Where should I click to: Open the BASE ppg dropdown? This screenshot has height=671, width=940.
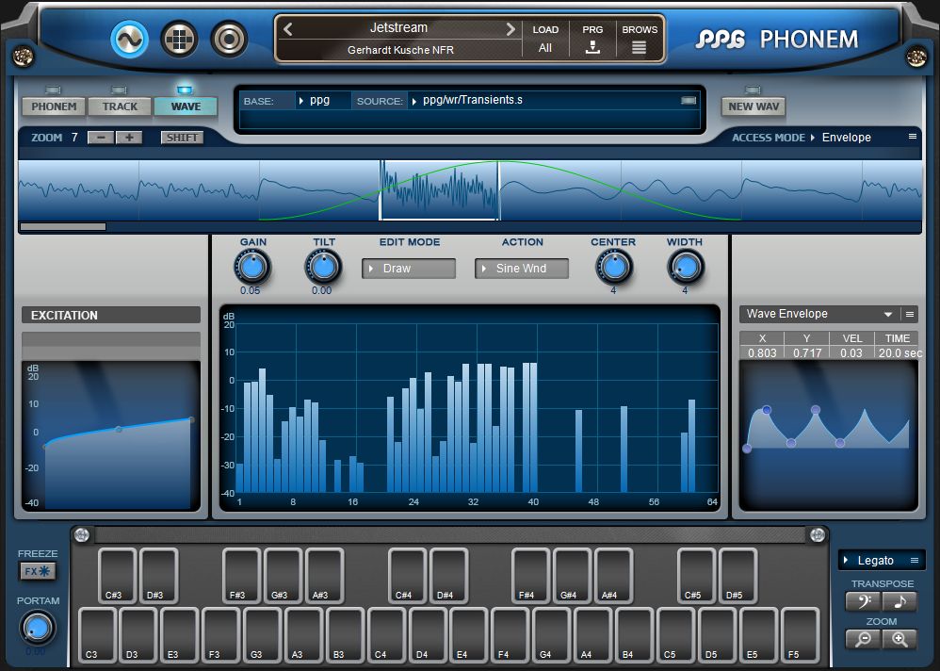pyautogui.click(x=323, y=100)
